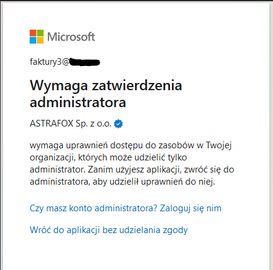Click the red square of Microsoft logo
The width and height of the screenshot is (273, 270).
33,33
